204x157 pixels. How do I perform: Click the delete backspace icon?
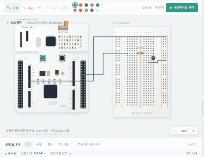click(x=64, y=8)
